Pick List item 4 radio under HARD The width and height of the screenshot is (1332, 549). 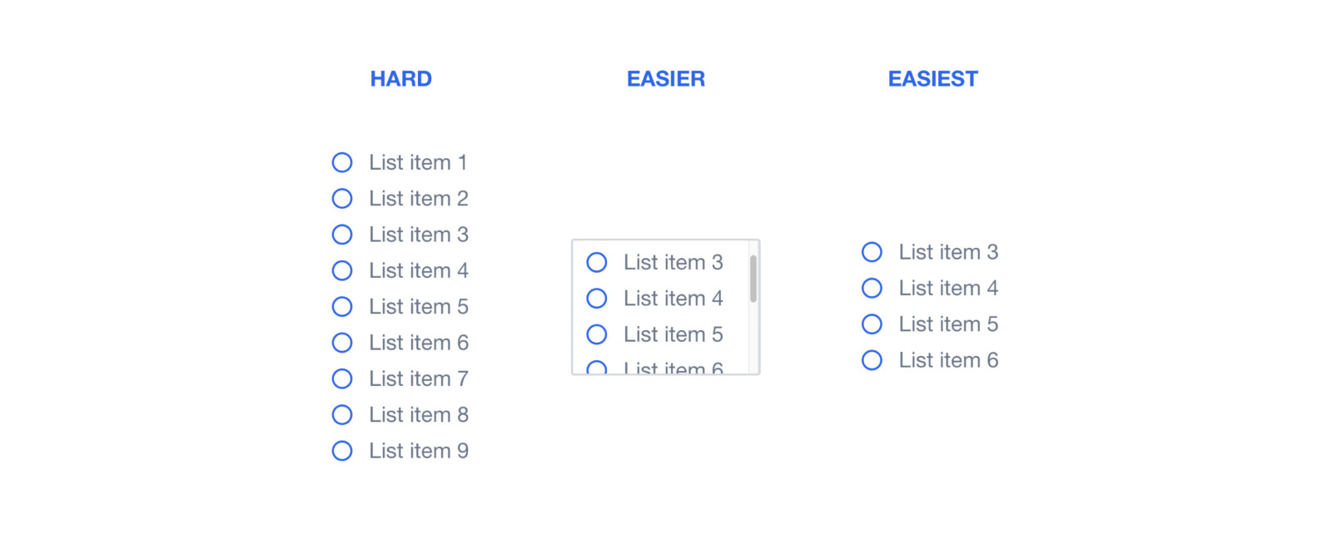pos(342,270)
